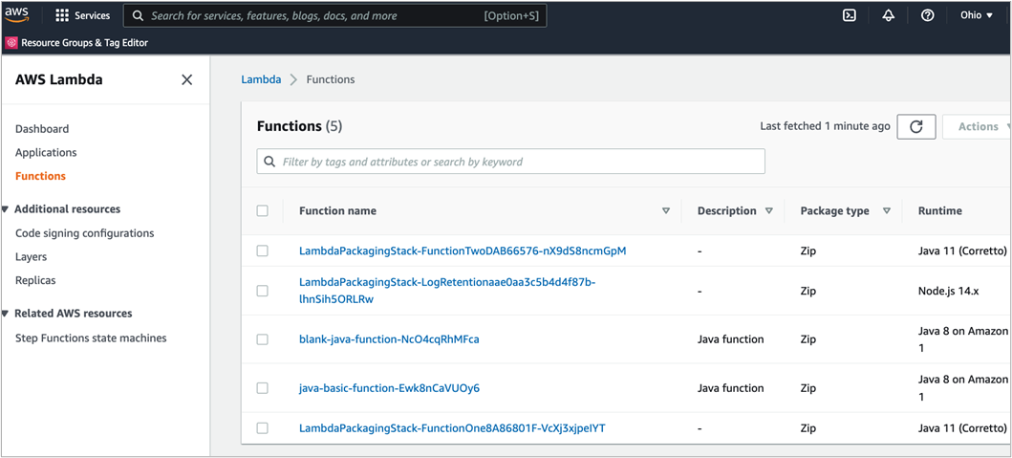Screen dimensions: 1012x458
Task: Click the search icon in the top bar
Action: 137,15
